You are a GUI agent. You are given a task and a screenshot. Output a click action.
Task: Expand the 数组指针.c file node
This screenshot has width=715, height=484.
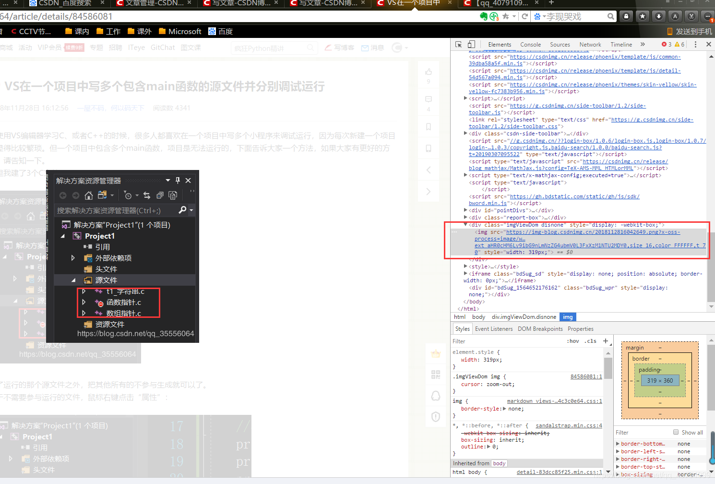[84, 313]
